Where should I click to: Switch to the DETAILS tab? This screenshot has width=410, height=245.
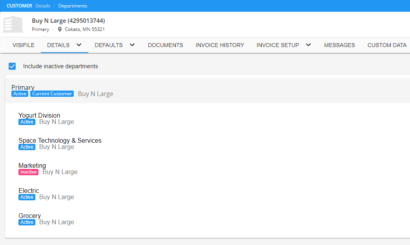(58, 45)
